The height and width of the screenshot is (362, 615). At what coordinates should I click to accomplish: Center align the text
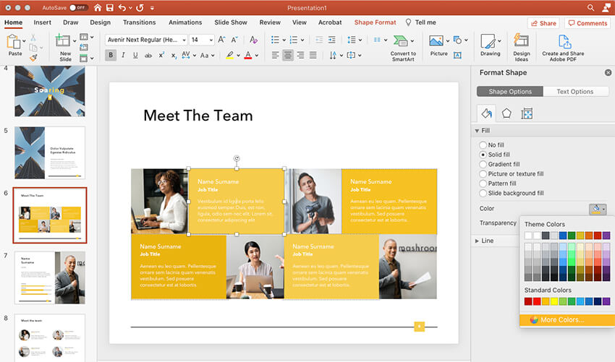pos(288,55)
